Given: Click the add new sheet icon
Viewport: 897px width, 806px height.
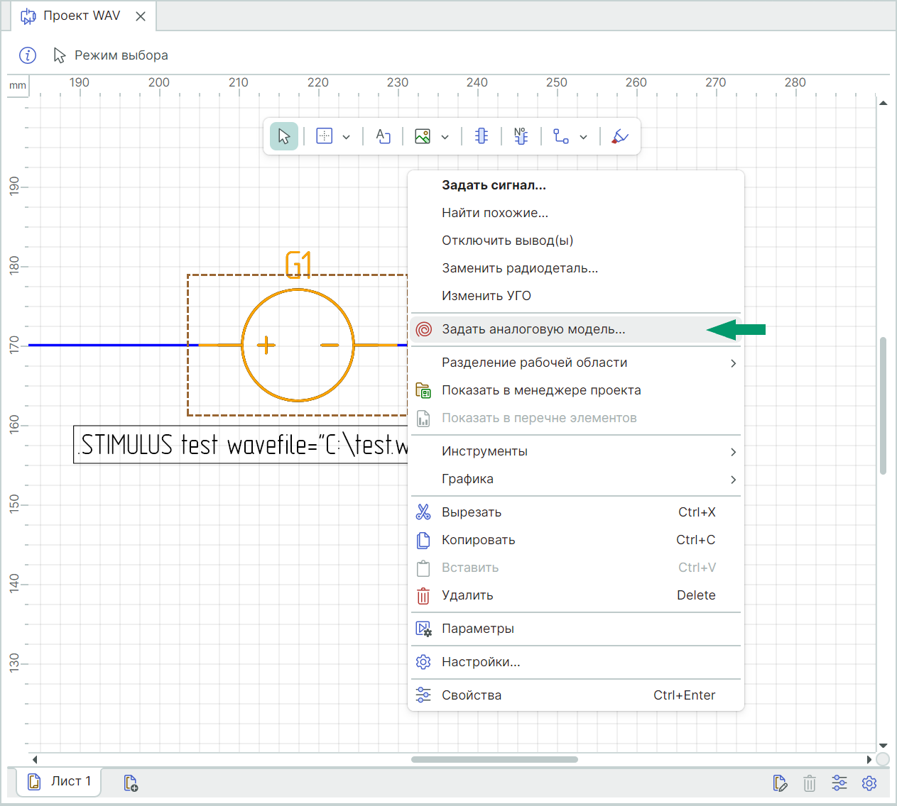Looking at the screenshot, I should click(x=131, y=783).
